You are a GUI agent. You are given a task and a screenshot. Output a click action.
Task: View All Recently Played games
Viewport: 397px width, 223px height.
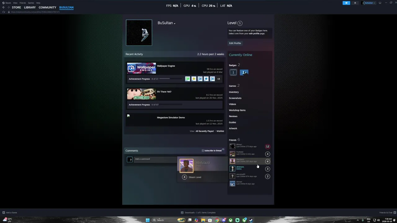pyautogui.click(x=204, y=131)
